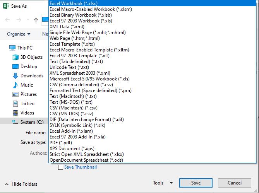This screenshot has width=259, height=193.
Task: Click the Save button
Action: (196, 183)
